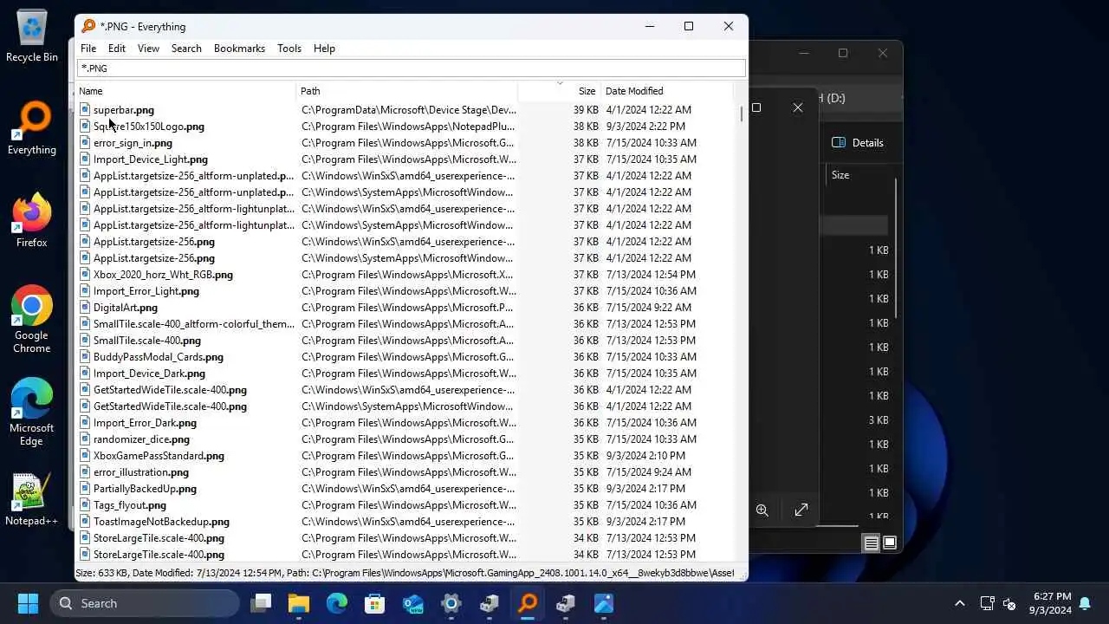Select XboxGamePassStandard.png row
1109x624 pixels.
408,455
